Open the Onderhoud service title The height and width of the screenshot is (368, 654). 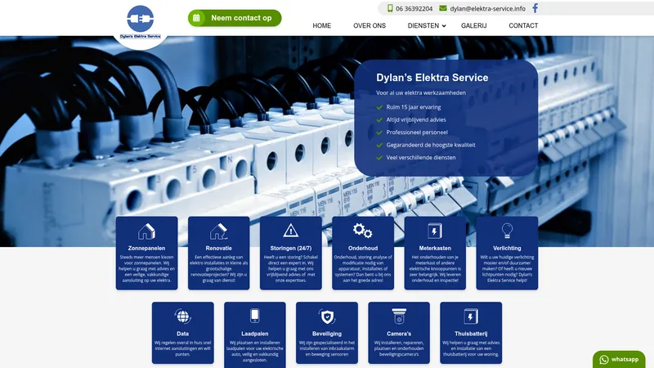tap(363, 249)
